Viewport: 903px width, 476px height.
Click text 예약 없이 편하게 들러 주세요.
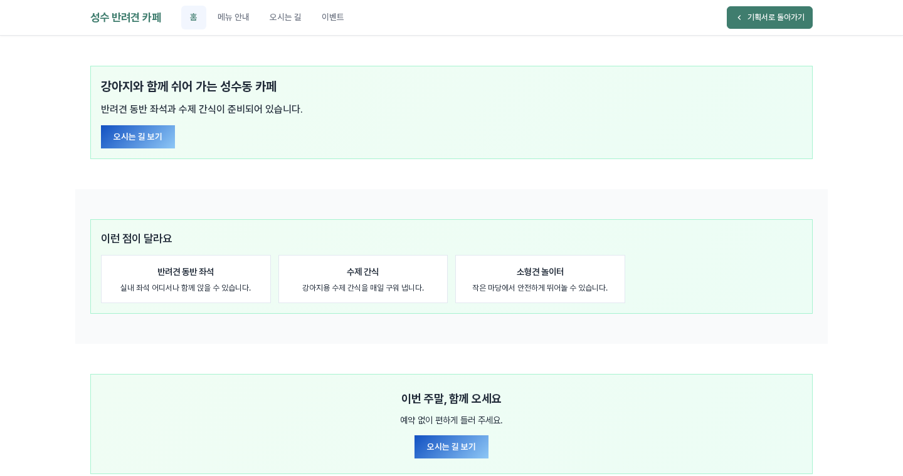click(451, 420)
